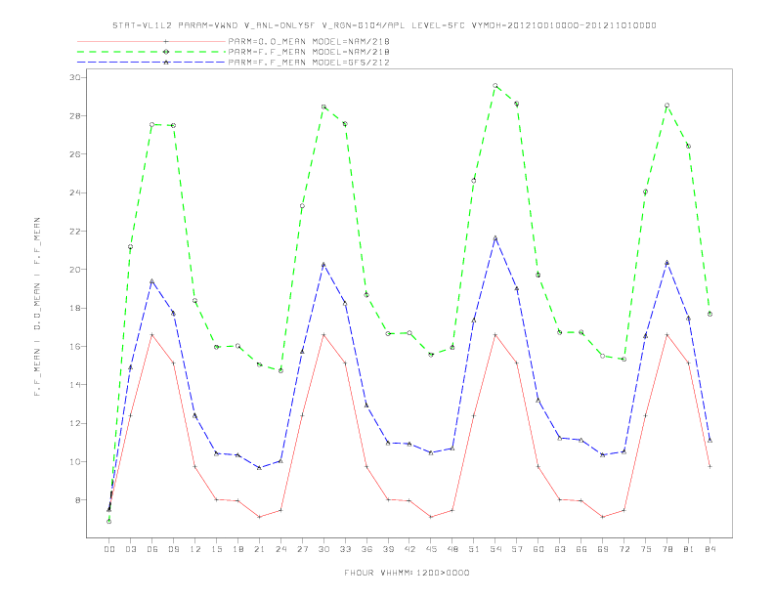Click the x-axis hour label 09
Screen dimensions: 774x598
(x=173, y=549)
